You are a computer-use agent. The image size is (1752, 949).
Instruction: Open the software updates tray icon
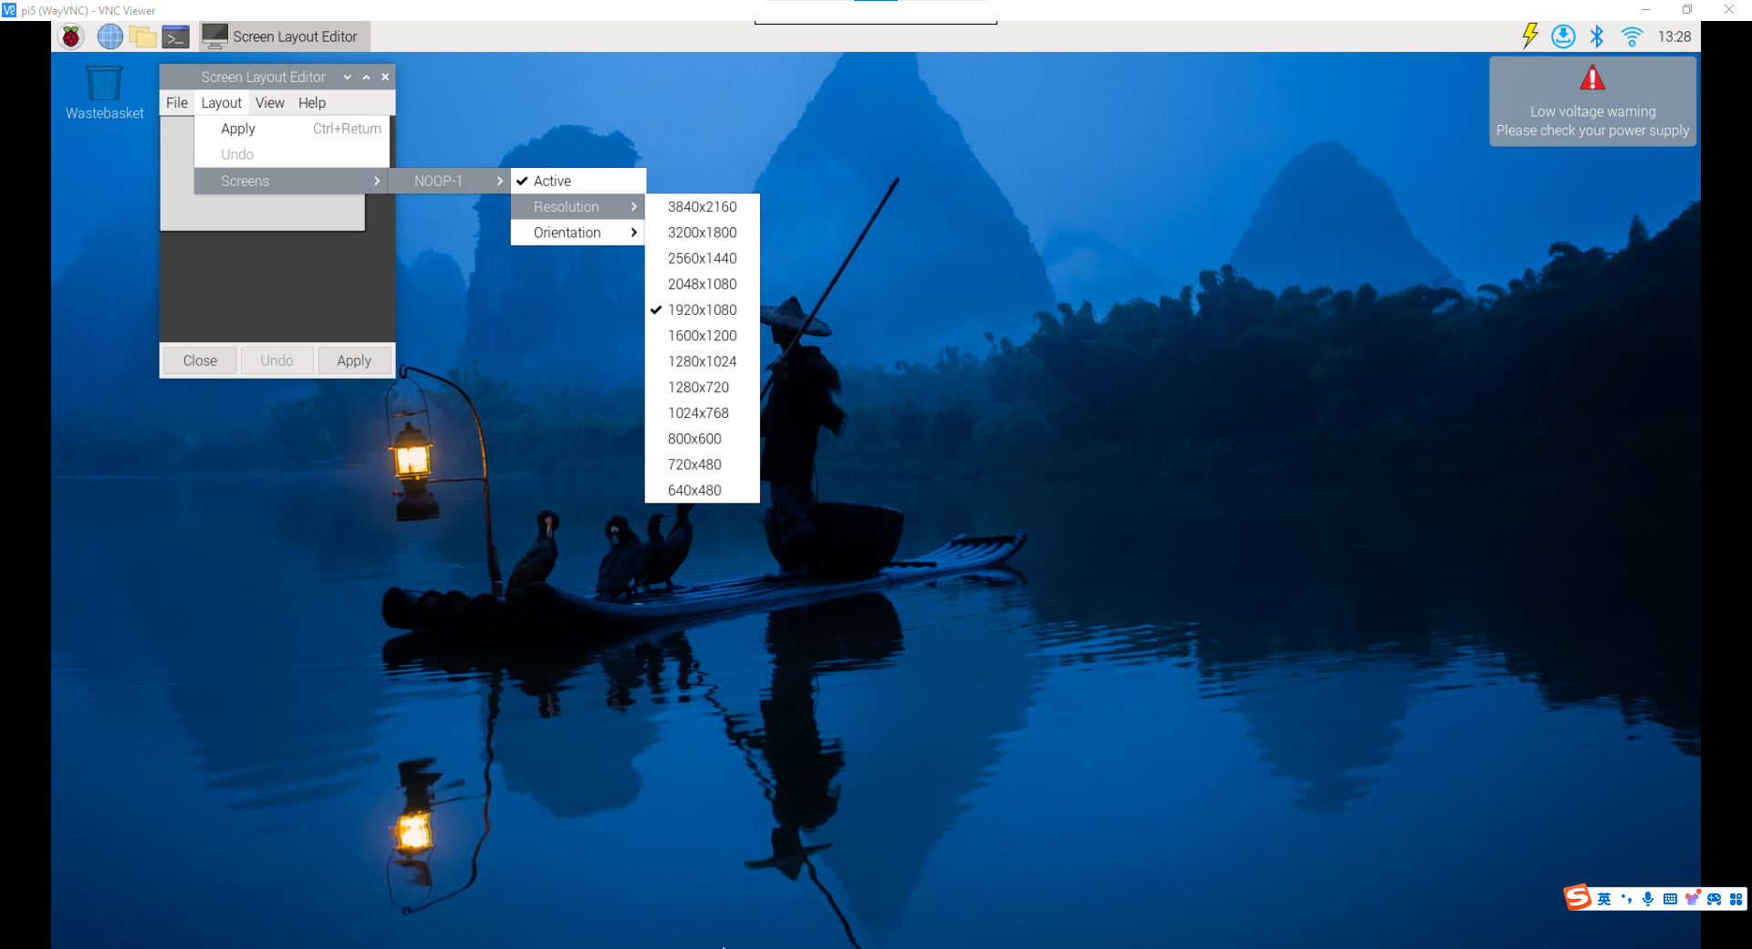1563,36
